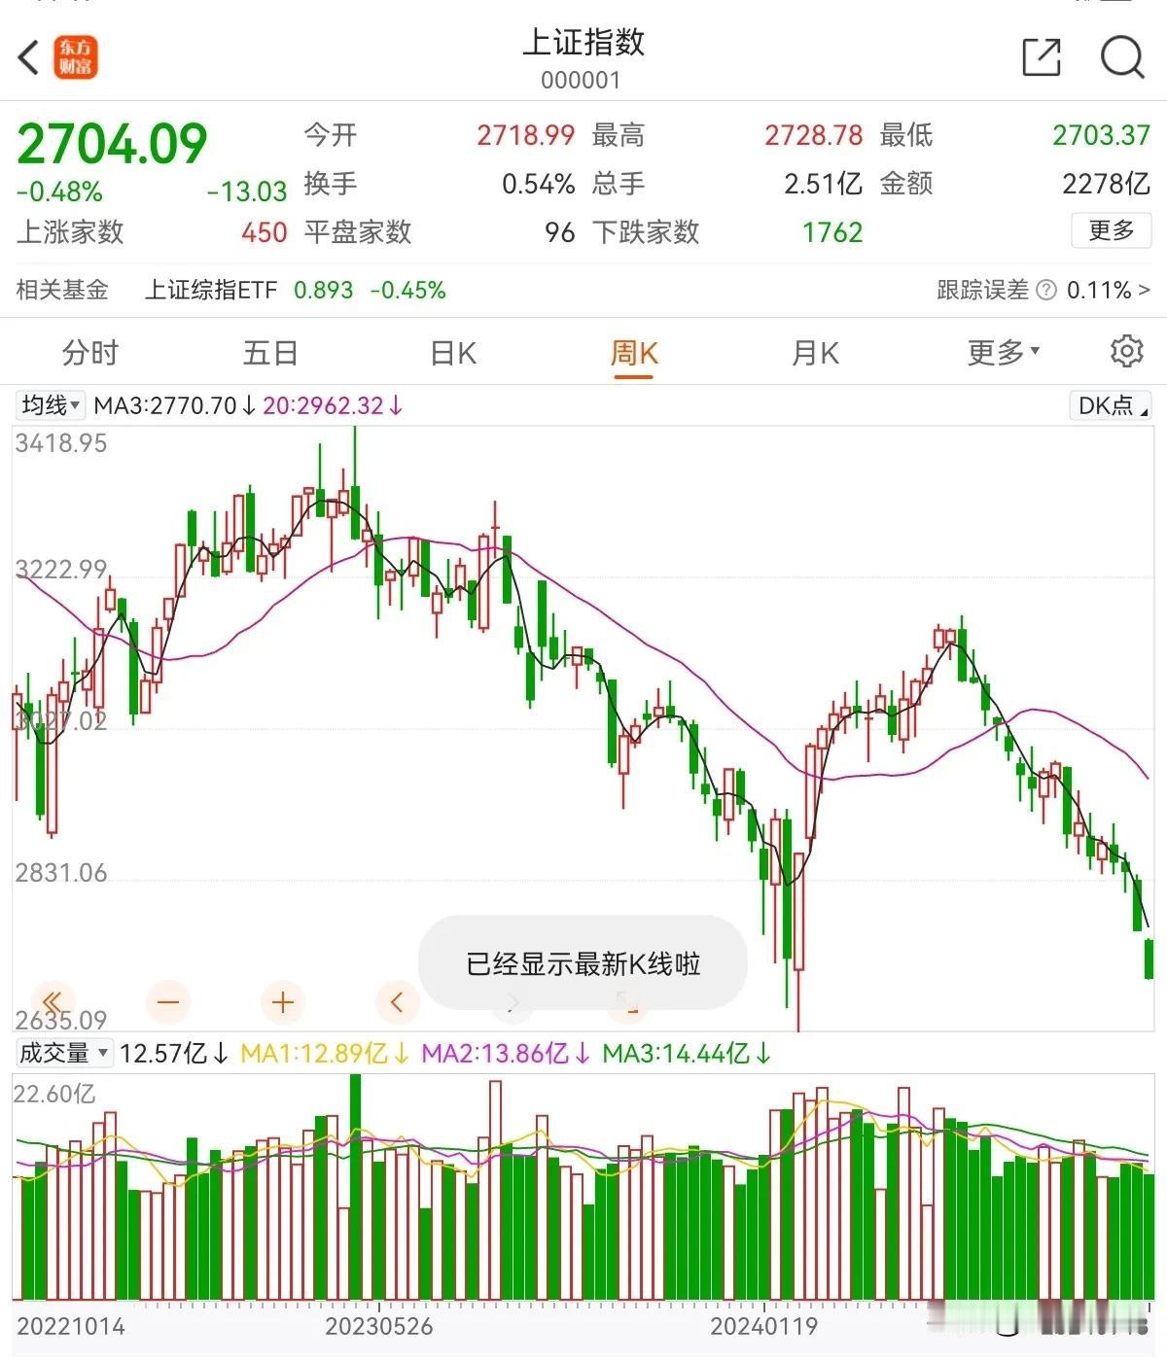This screenshot has width=1167, height=1360.
Task: Tap the MA3:14.44亿 volume label
Action: [x=687, y=1053]
